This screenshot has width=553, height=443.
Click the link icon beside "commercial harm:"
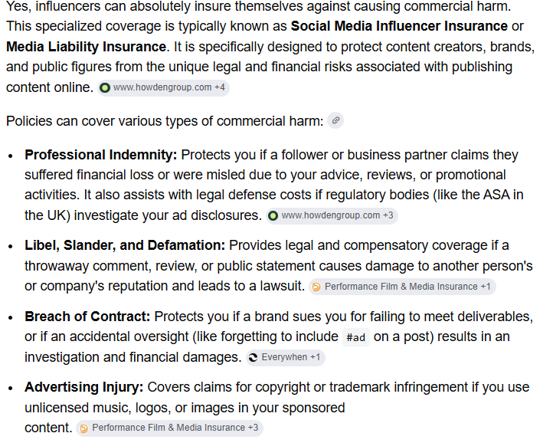[x=335, y=121]
